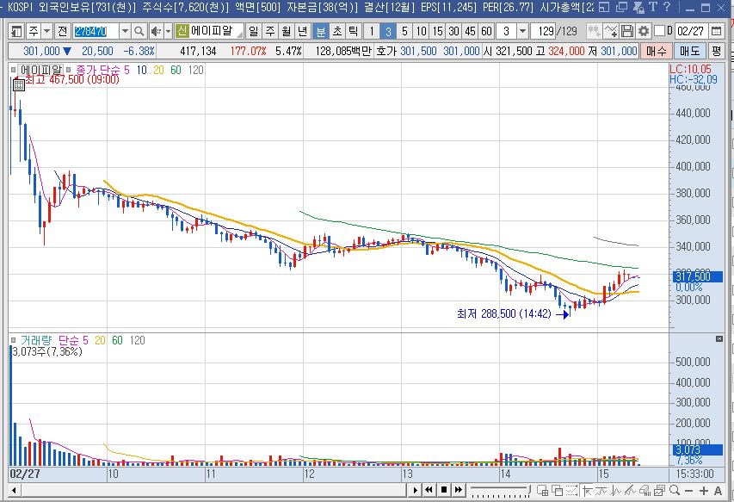Open the interval value 3 dropdown arrow

(x=522, y=31)
